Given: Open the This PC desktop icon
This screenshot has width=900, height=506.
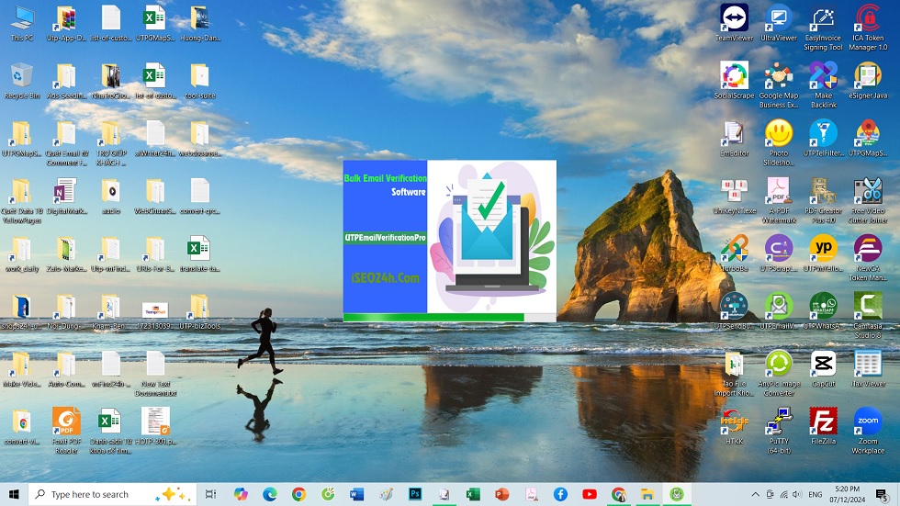Looking at the screenshot, I should coord(21,19).
